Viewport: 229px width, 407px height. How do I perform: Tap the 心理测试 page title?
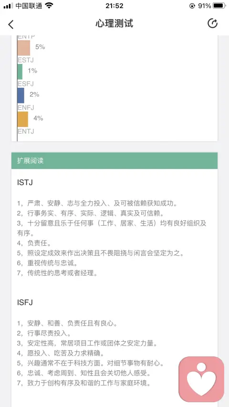click(114, 24)
